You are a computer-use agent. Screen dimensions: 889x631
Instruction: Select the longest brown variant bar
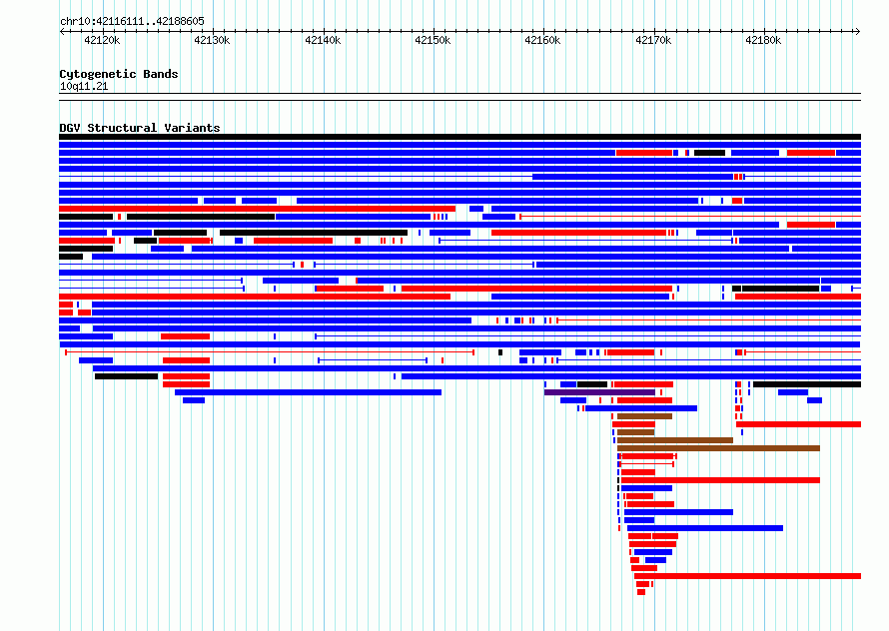(x=718, y=448)
